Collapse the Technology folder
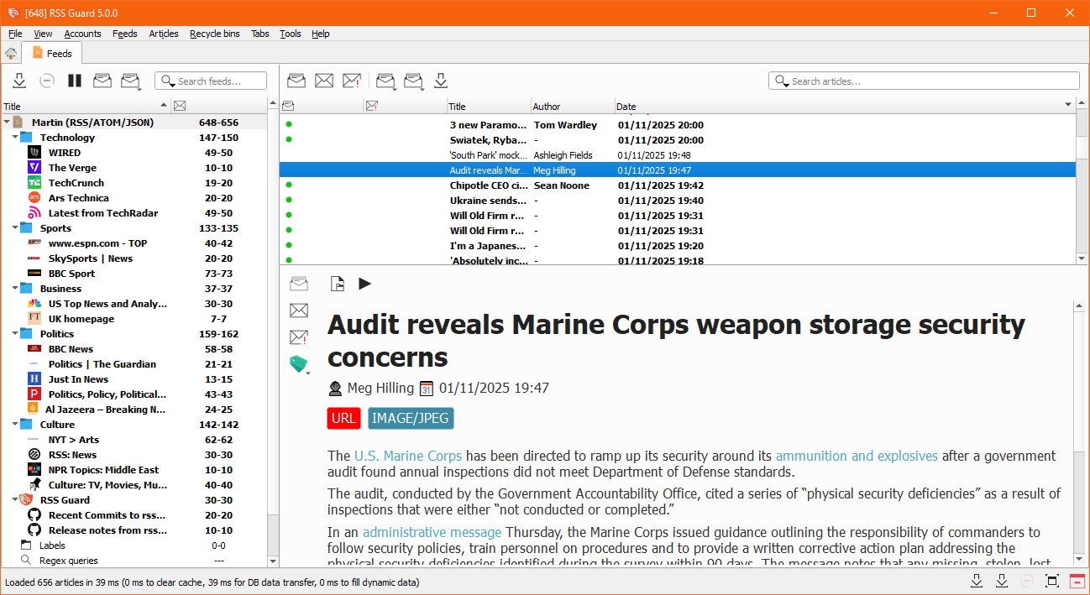1090x595 pixels. click(x=15, y=138)
